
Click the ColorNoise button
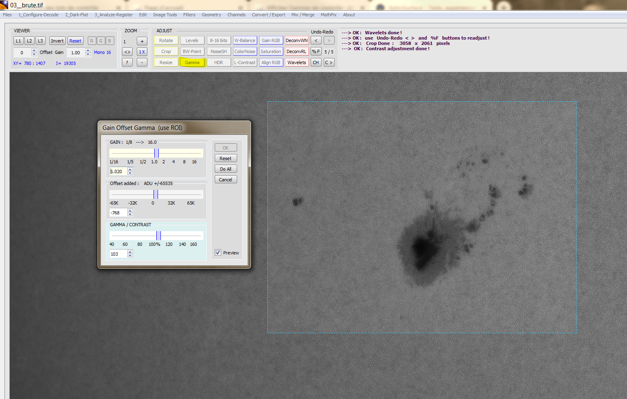coord(245,51)
